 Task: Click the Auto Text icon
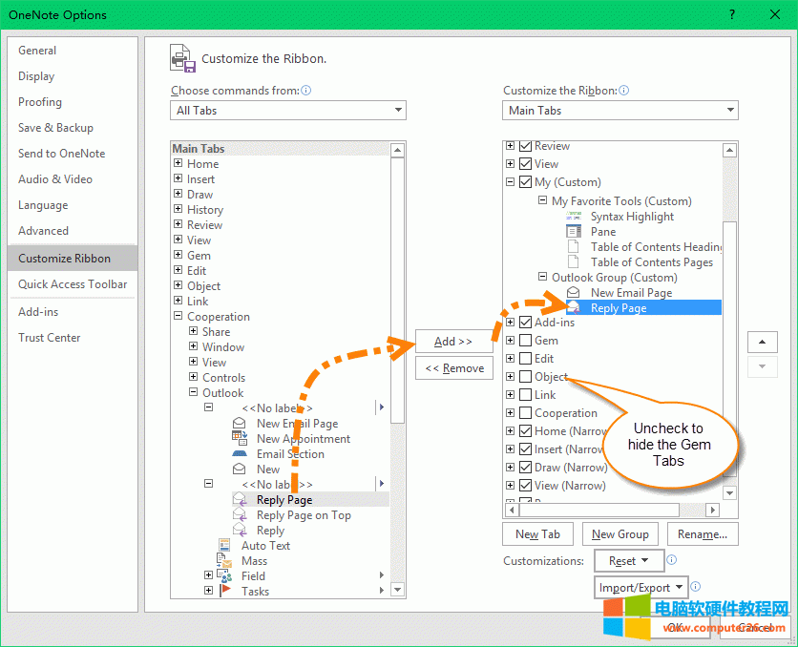coord(225,545)
